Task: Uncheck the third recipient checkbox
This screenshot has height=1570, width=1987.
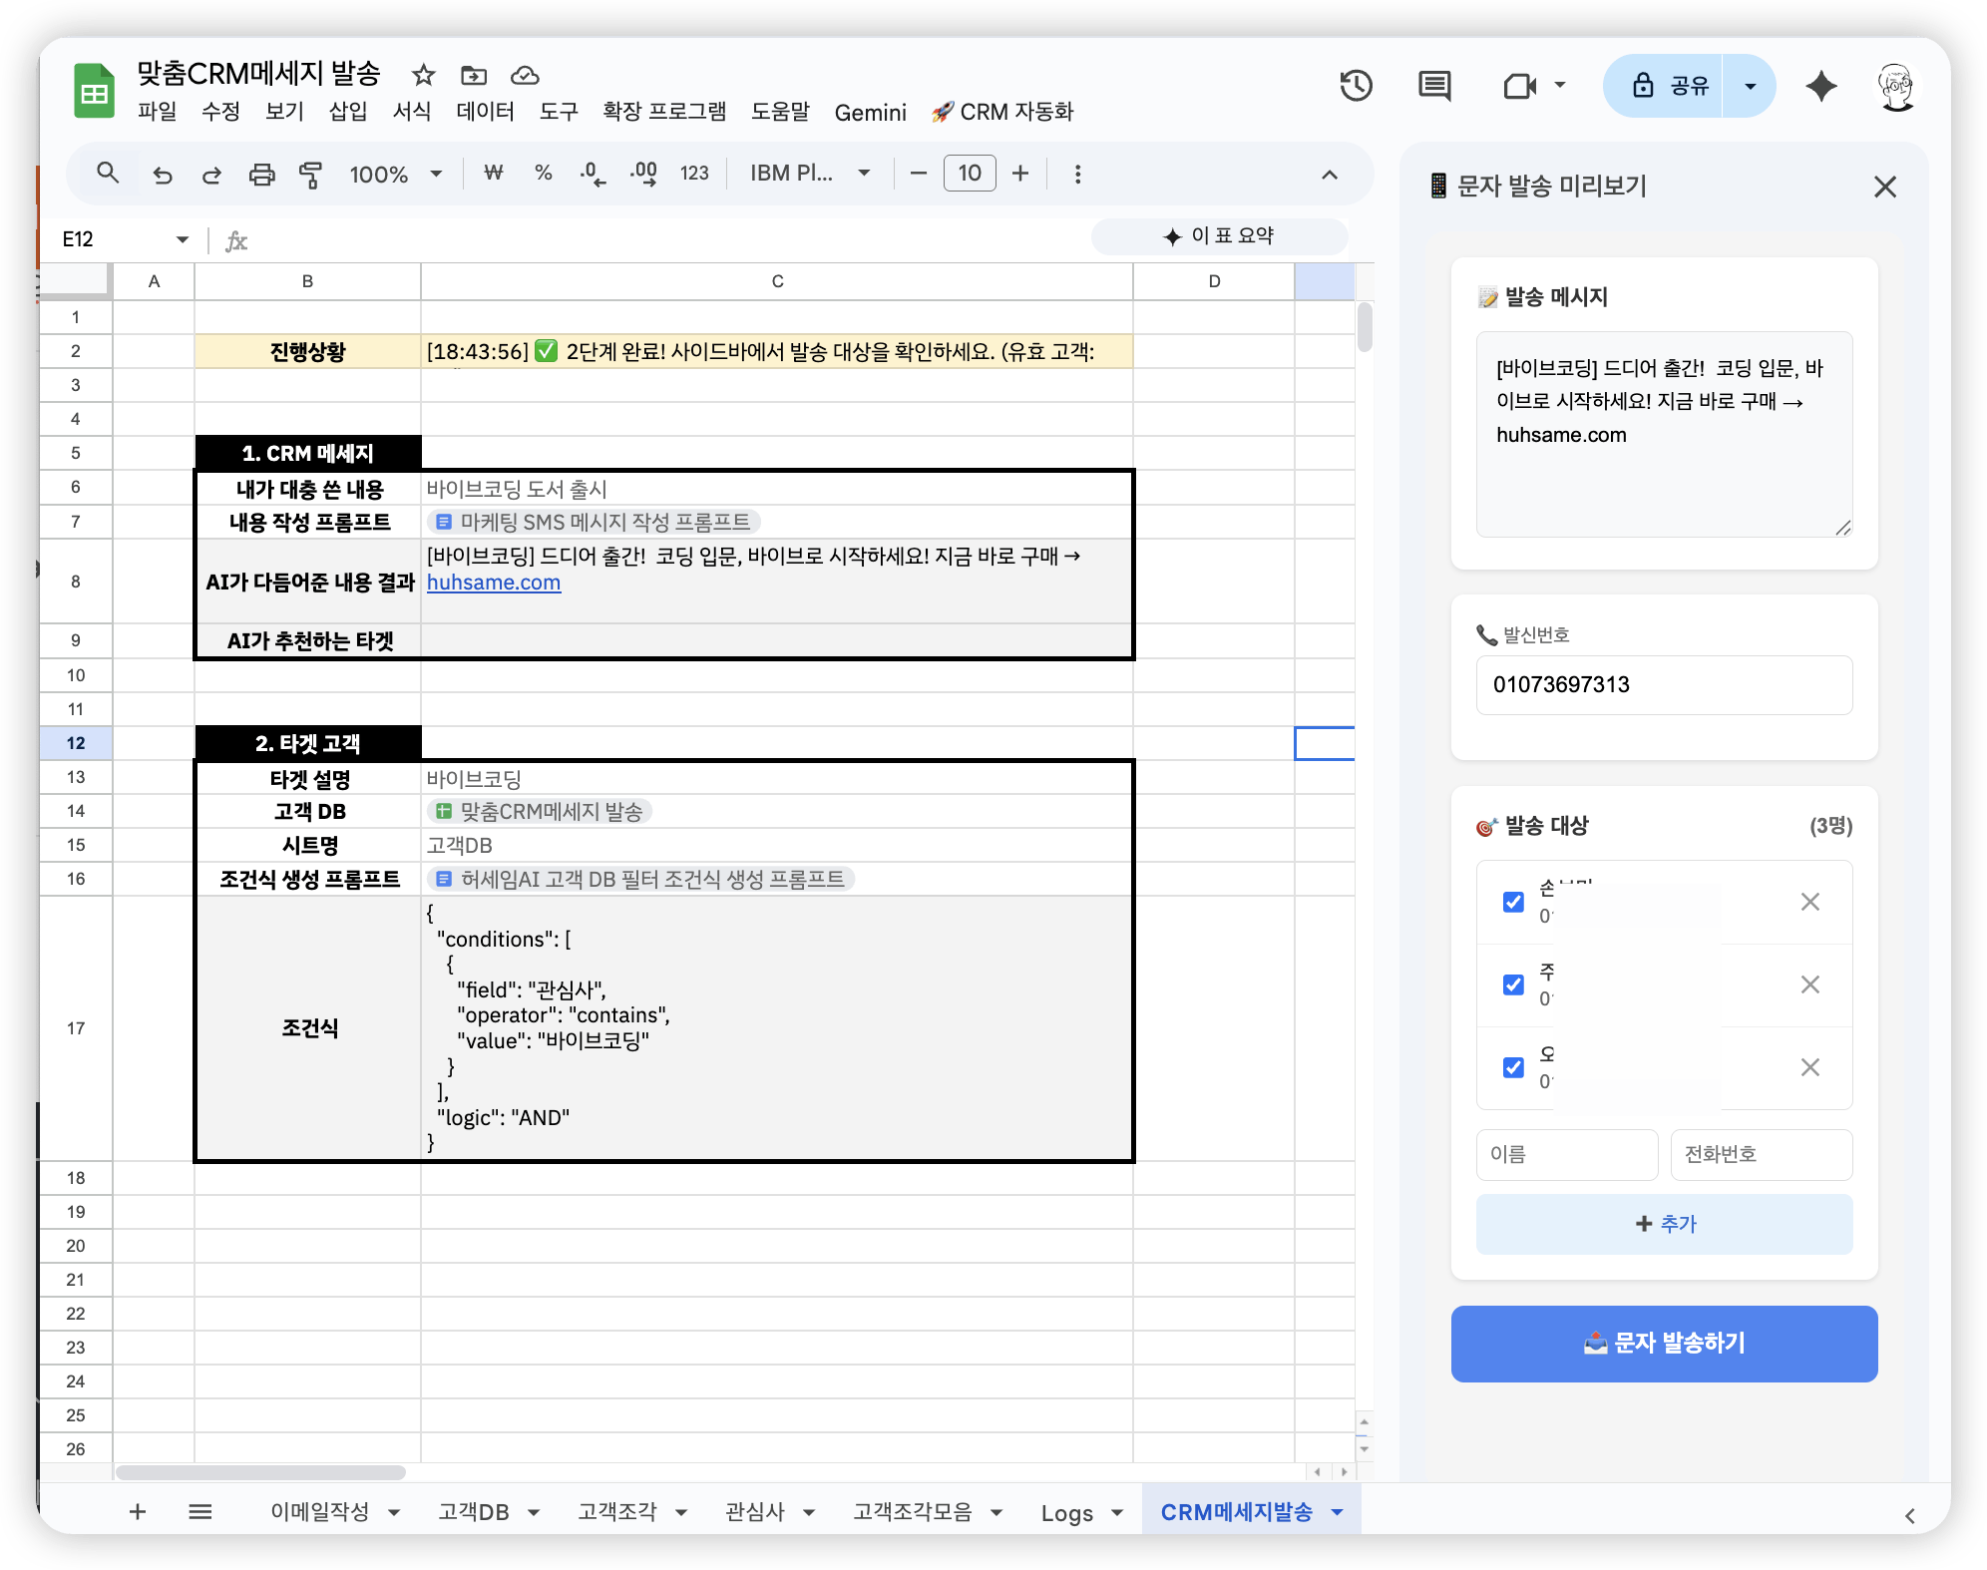Action: (x=1514, y=1067)
